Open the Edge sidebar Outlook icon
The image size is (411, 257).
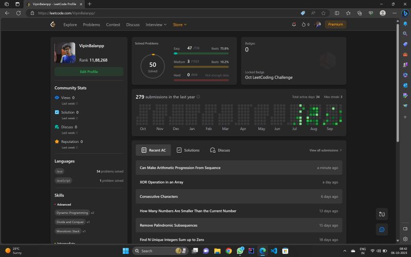coord(405,85)
